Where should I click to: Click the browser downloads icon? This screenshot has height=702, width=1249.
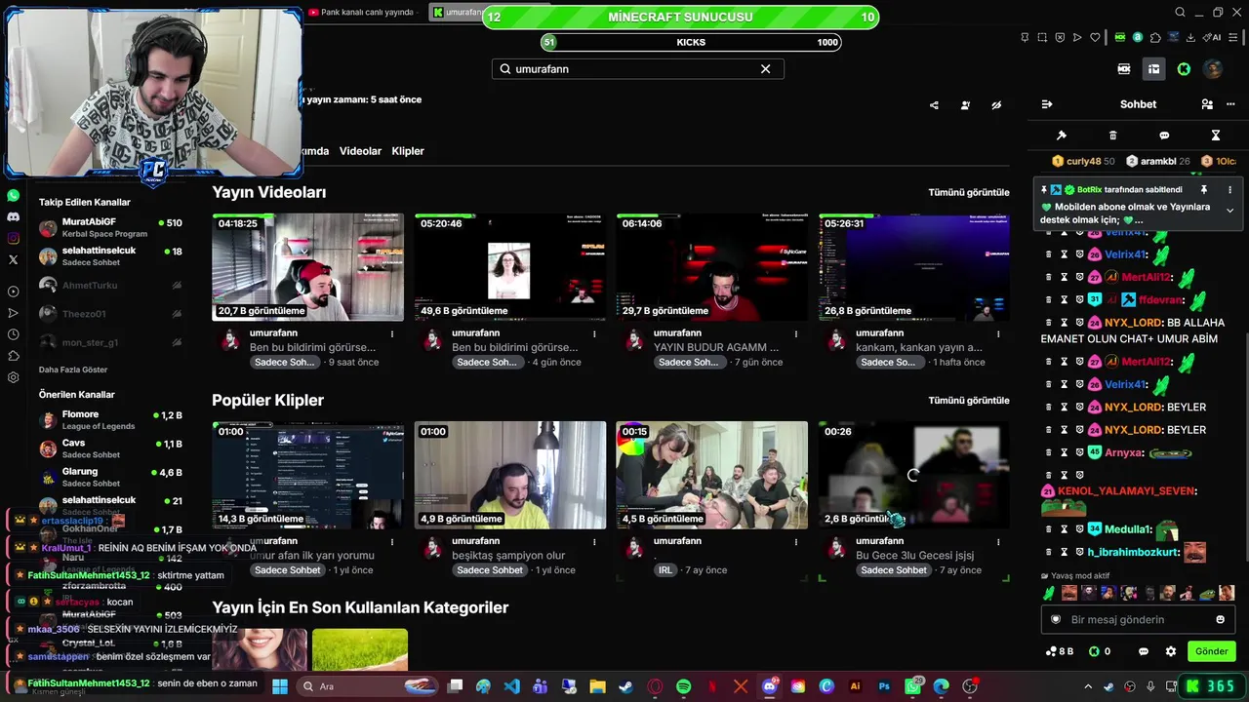1190,37
